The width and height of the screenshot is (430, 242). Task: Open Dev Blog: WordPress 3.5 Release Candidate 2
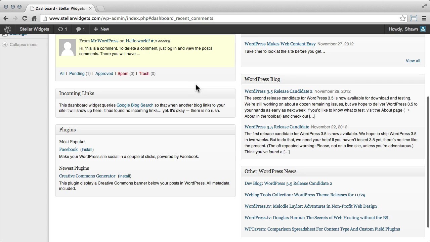288,184
